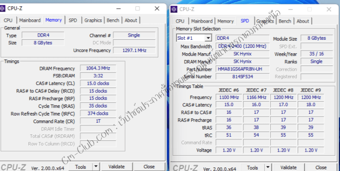Minimize the right CPU-Z window
The image size is (340, 171).
(x=290, y=9)
